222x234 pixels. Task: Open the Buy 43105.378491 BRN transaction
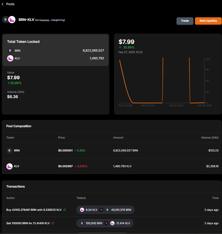click(x=34, y=210)
